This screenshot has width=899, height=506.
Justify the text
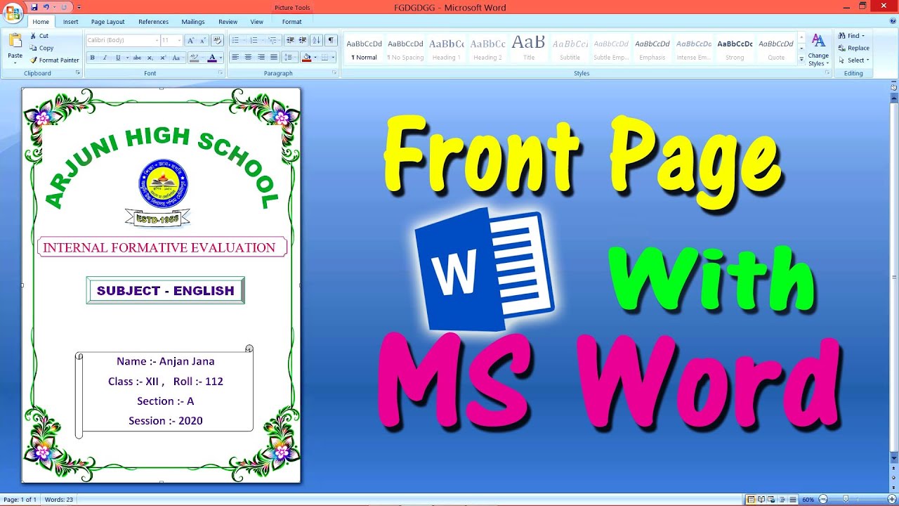coord(274,58)
